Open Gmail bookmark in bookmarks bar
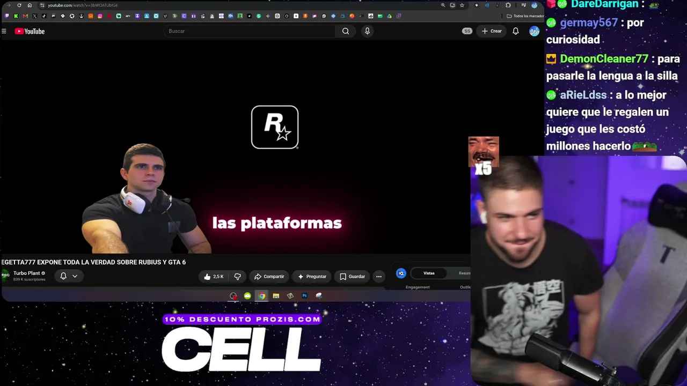 [x=25, y=16]
